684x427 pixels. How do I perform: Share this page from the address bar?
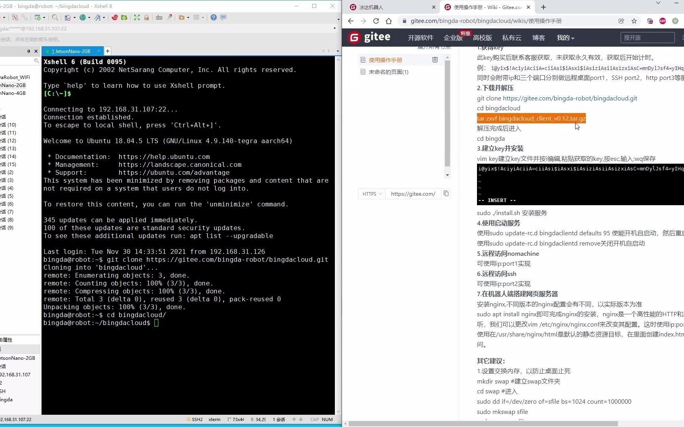tap(621, 21)
